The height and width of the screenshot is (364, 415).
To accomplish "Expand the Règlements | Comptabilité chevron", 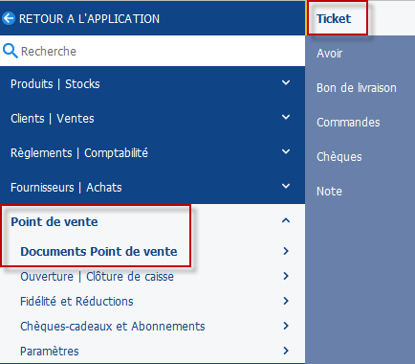I will (x=286, y=151).
